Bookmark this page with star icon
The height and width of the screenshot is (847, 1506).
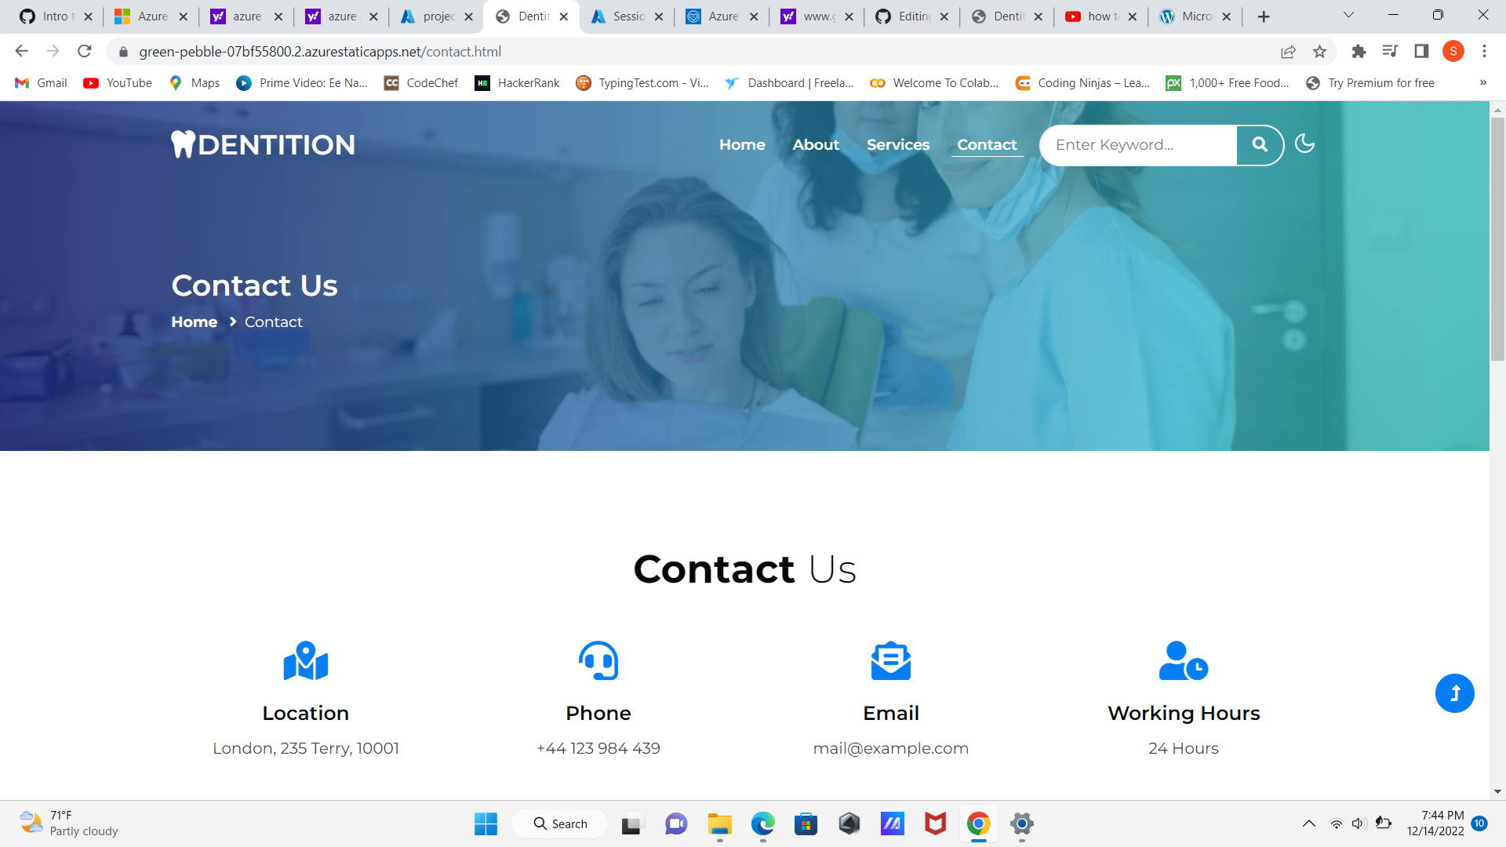click(1319, 52)
